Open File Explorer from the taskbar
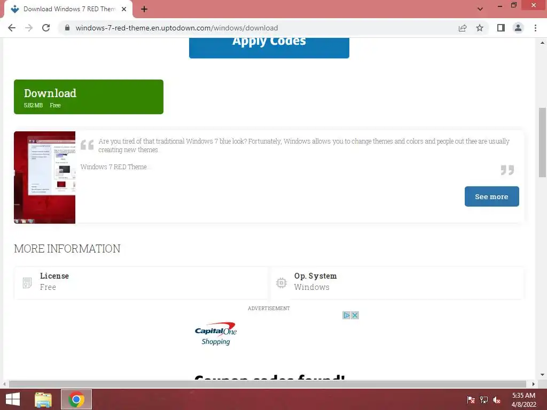Viewport: 547px width, 410px height. (x=43, y=399)
